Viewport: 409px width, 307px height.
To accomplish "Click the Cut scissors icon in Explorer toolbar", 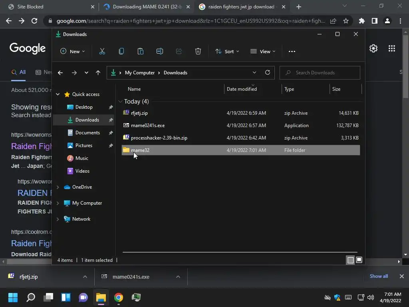I will click(102, 52).
